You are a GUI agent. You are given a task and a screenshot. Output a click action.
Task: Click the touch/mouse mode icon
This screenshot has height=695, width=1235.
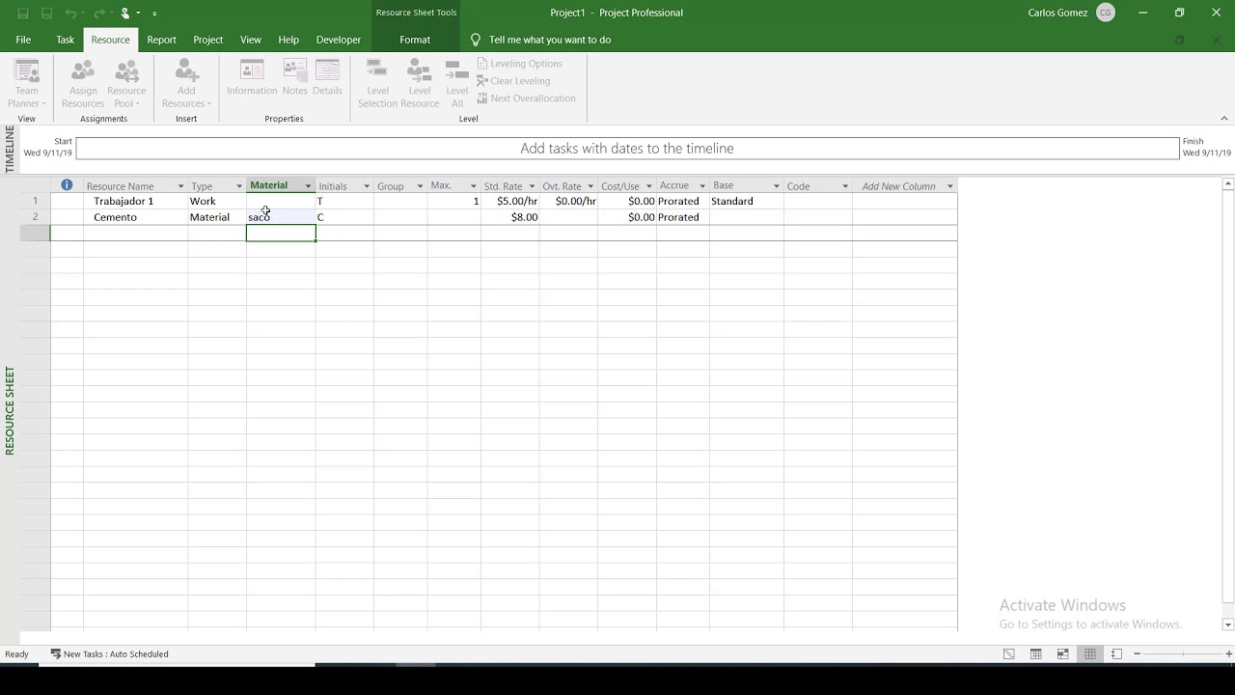click(x=124, y=14)
